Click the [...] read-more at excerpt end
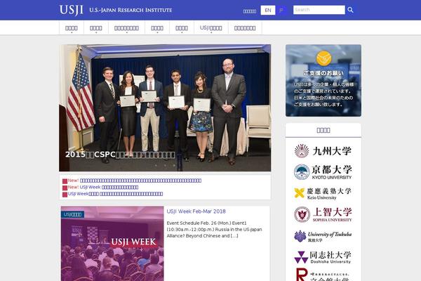 pyautogui.click(x=234, y=236)
